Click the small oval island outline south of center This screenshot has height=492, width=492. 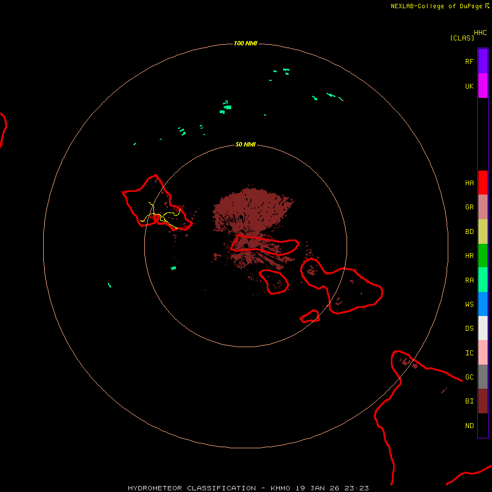274,282
